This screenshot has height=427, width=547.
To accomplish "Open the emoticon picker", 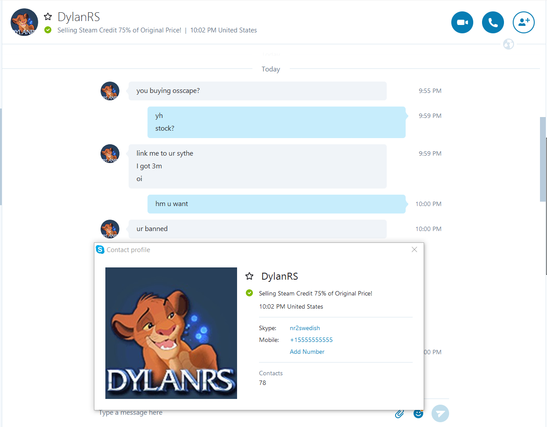I will pyautogui.click(x=418, y=413).
